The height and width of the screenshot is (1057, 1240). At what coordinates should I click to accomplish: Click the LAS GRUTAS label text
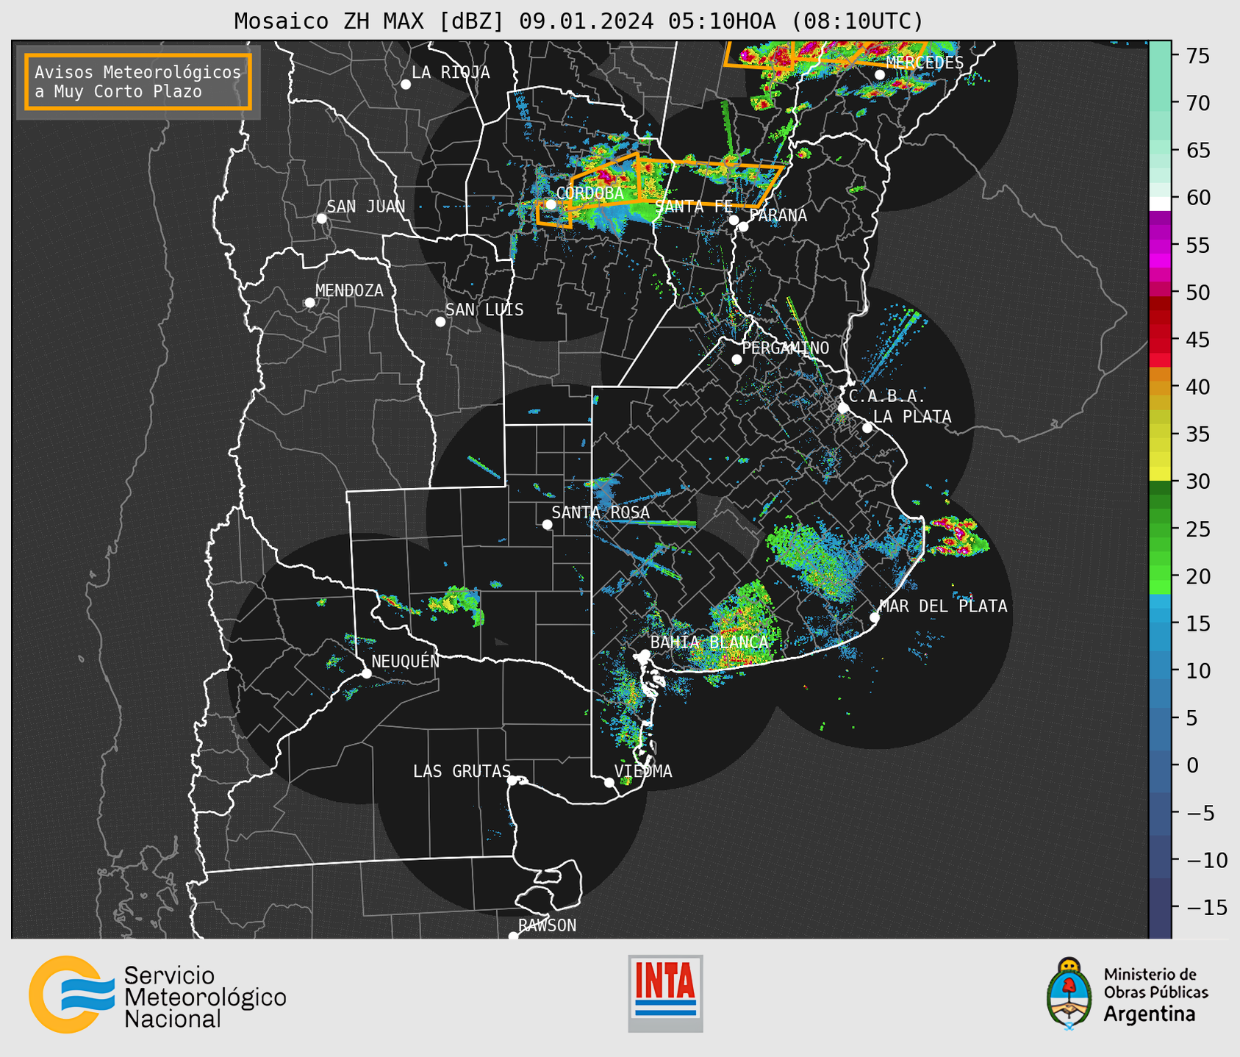point(462,771)
